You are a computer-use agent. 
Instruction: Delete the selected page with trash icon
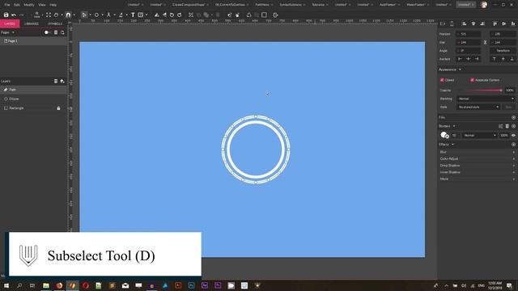[56, 32]
